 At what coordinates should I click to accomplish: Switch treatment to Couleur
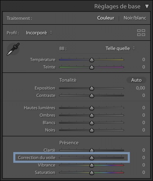[106, 18]
